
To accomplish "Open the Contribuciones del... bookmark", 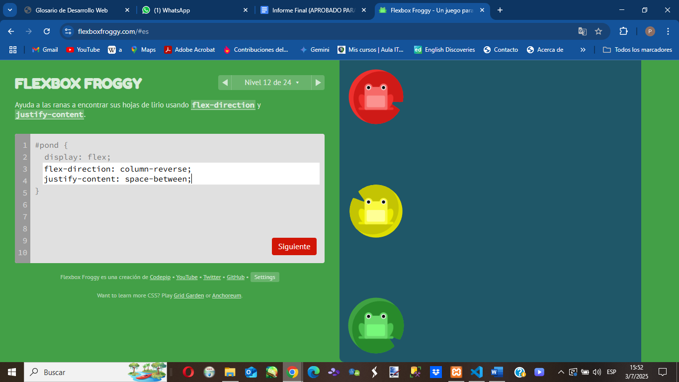I will [256, 50].
